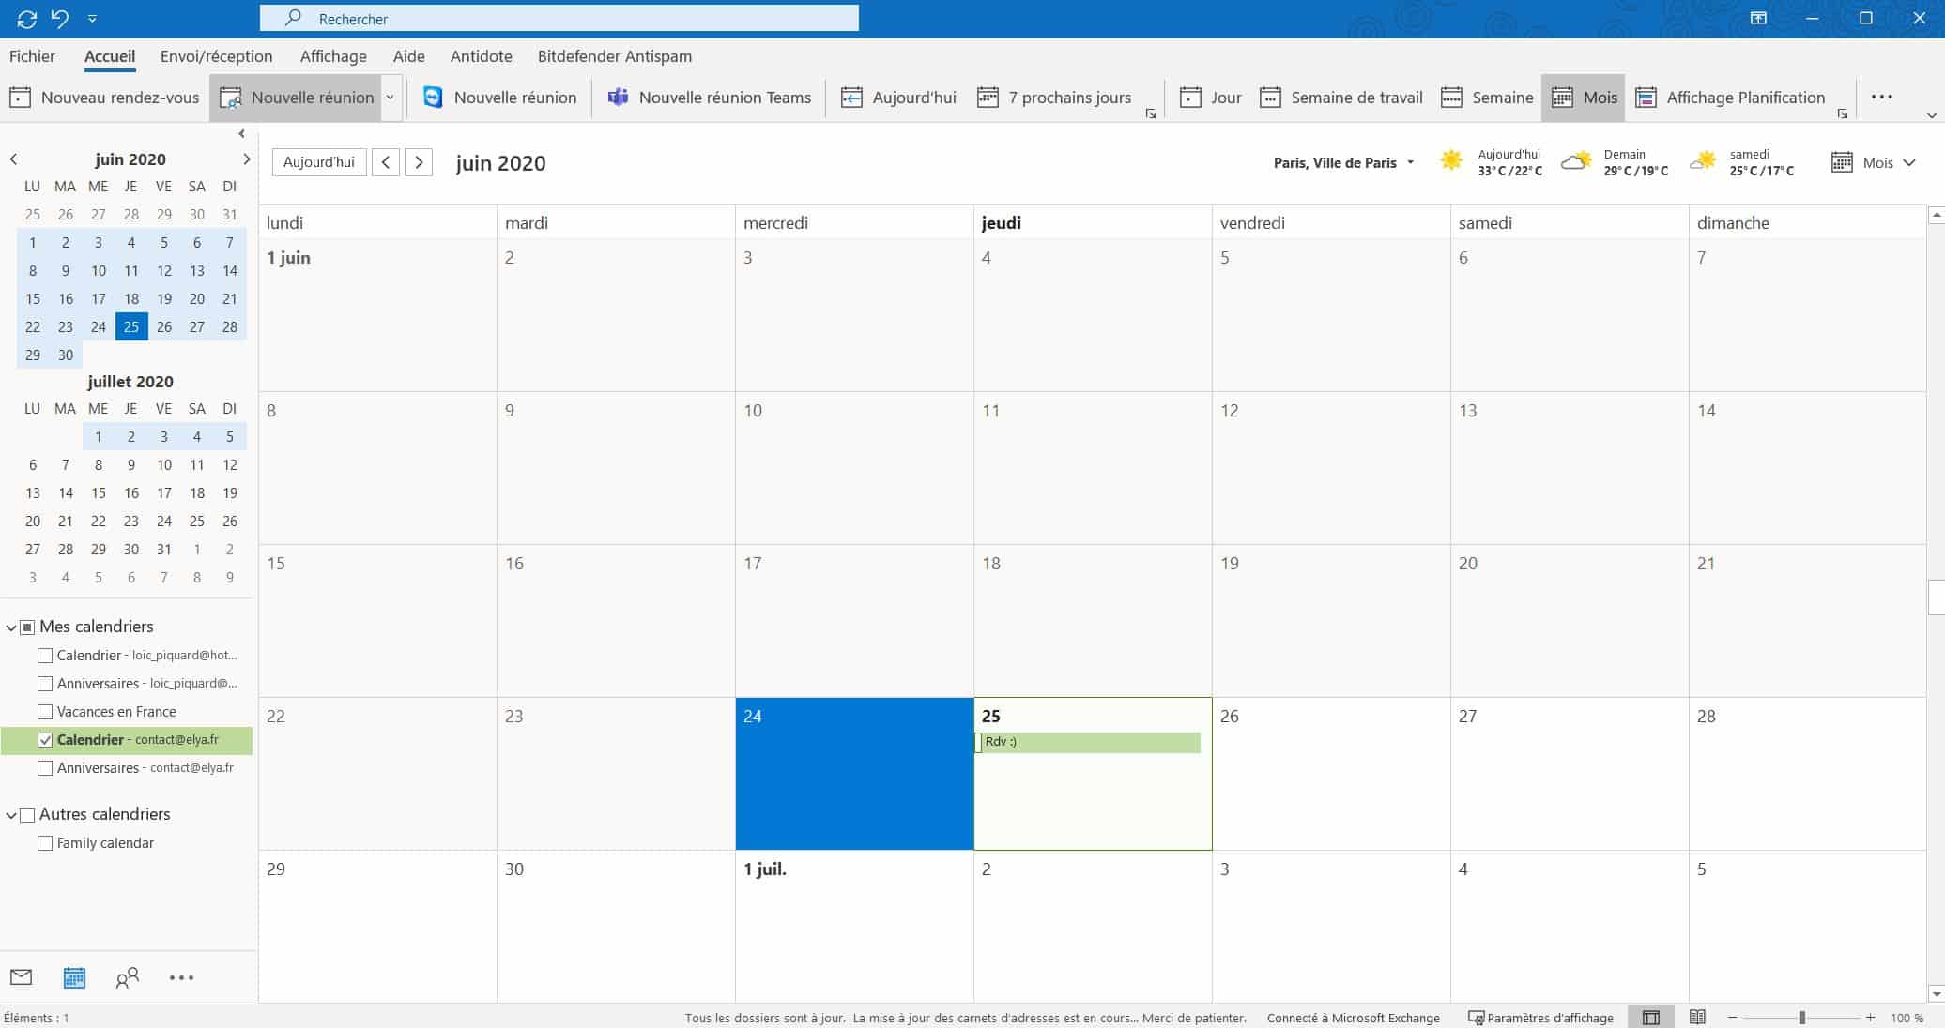Open the Antidote tab
1945x1028 pixels.
tap(481, 56)
